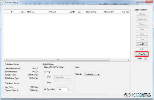This screenshot has height=100, width=154.
Task: Click the Network Src column header
Action: [x=94, y=12]
